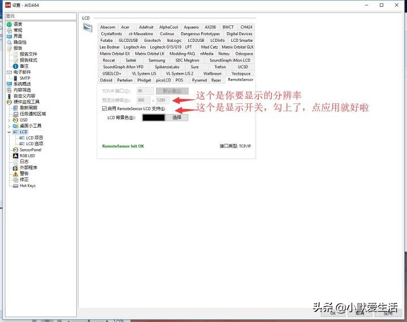This screenshot has height=322, width=407.
Task: Open the Logitech G15/G19 tab
Action: point(166,47)
